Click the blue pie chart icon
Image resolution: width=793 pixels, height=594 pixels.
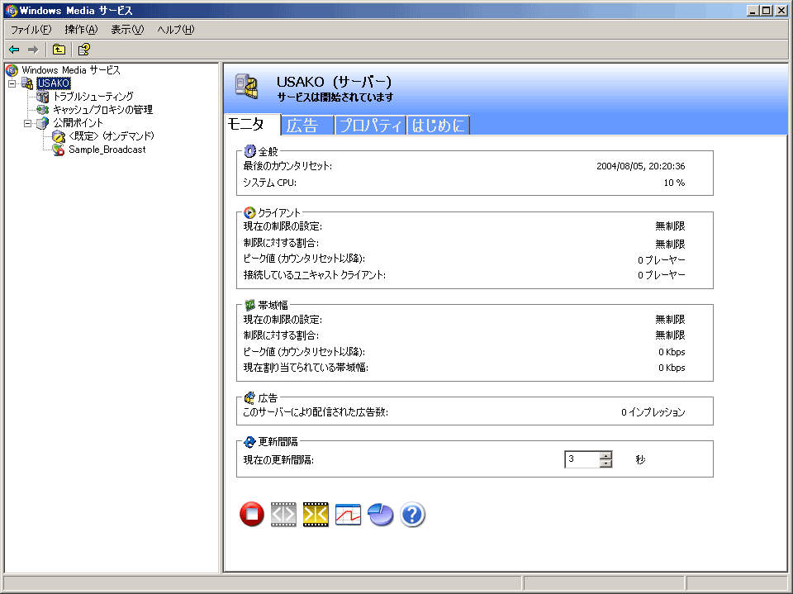(x=380, y=515)
